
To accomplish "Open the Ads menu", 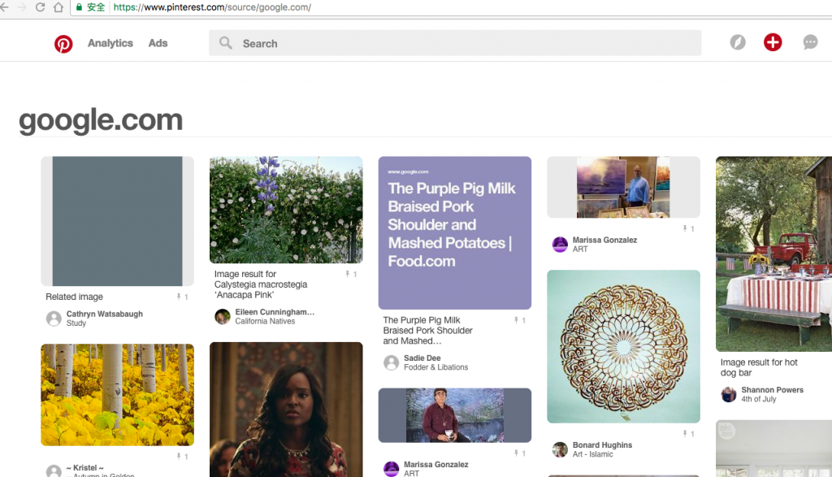I will pyautogui.click(x=158, y=43).
